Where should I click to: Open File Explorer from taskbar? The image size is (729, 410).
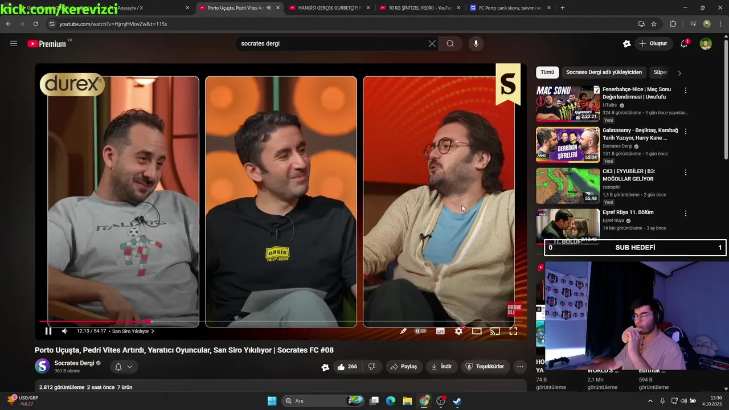407,401
